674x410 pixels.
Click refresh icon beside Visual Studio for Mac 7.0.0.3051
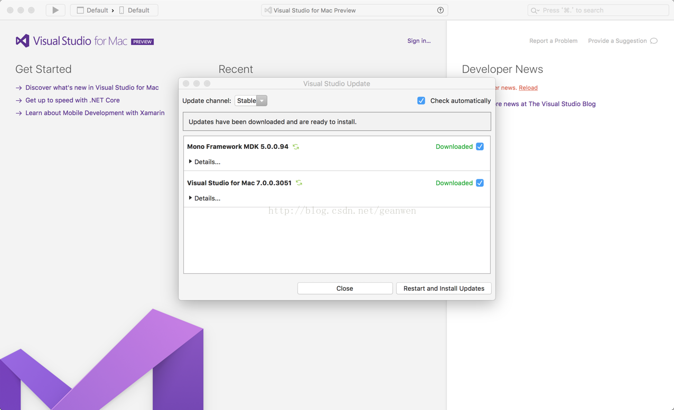pos(299,183)
